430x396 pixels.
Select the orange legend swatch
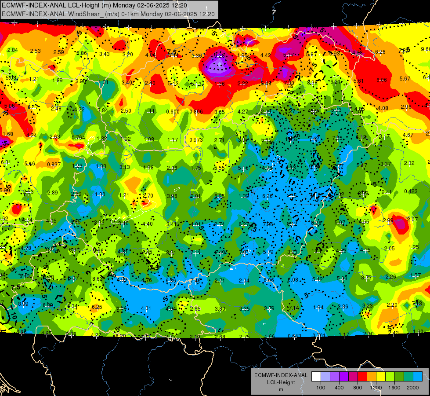372,377
